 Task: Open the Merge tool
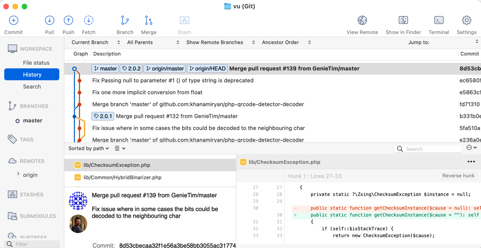click(x=149, y=21)
